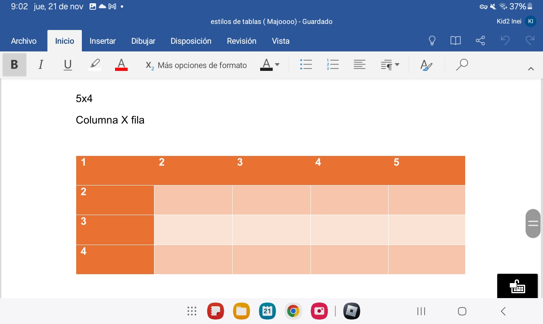Screen dimensions: 543x324
Task: Open the Disposición tab
Action: [191, 41]
